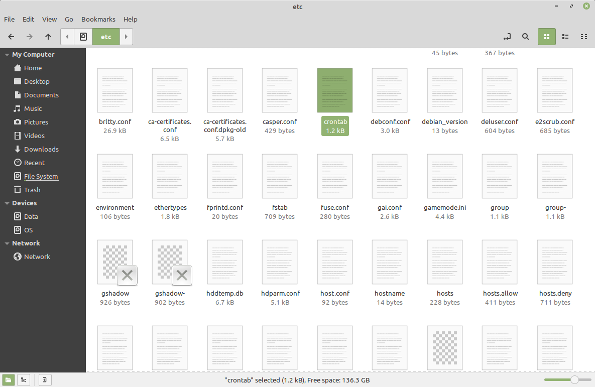This screenshot has width=595, height=387.
Task: Select the ethertypes file
Action: pos(170,176)
